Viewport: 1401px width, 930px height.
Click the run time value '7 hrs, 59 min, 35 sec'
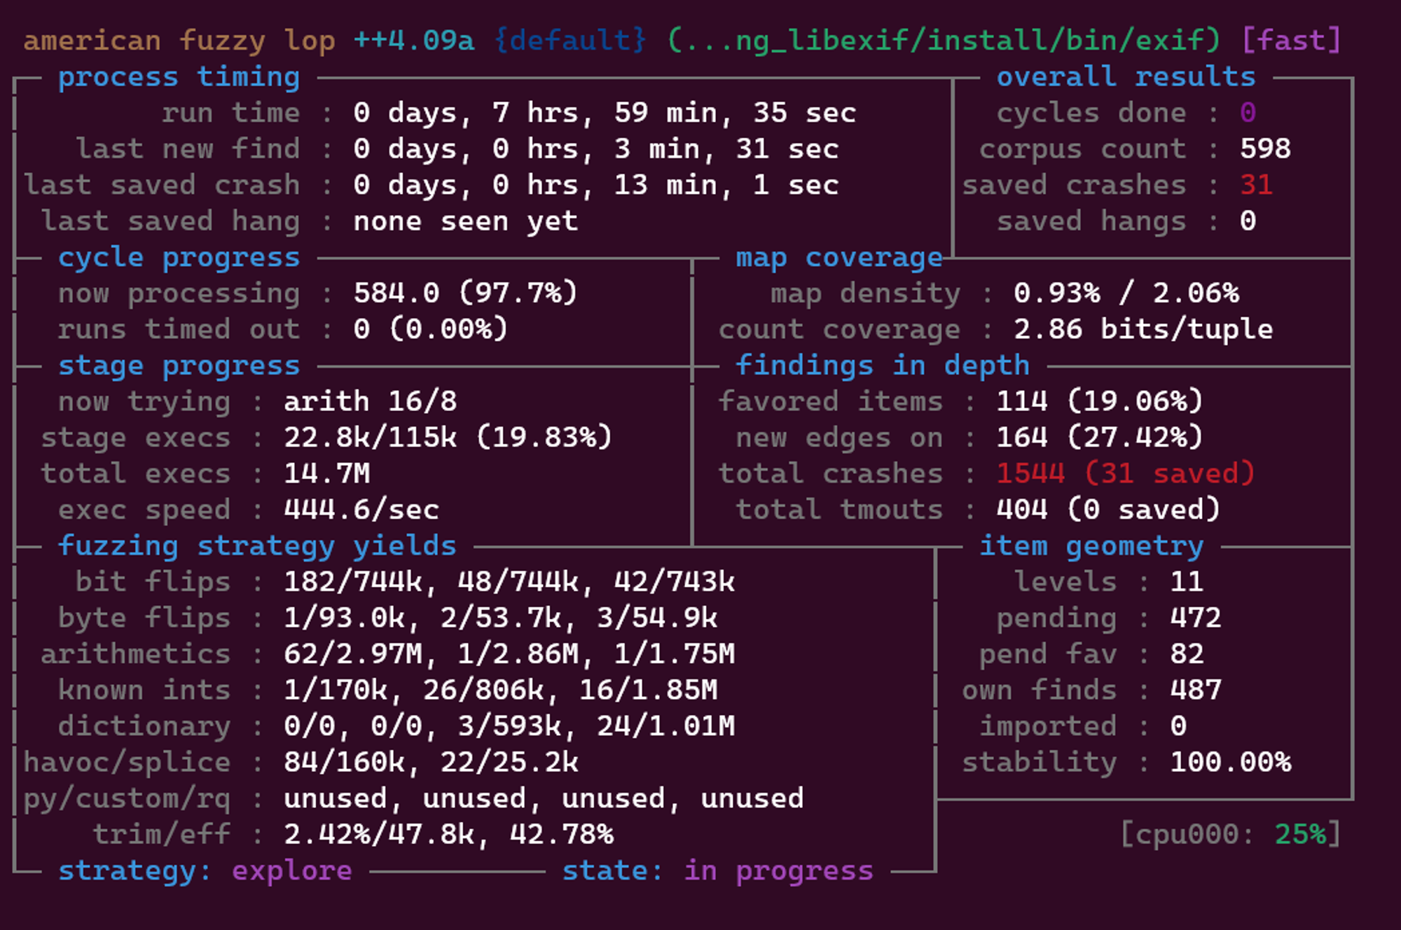point(674,113)
